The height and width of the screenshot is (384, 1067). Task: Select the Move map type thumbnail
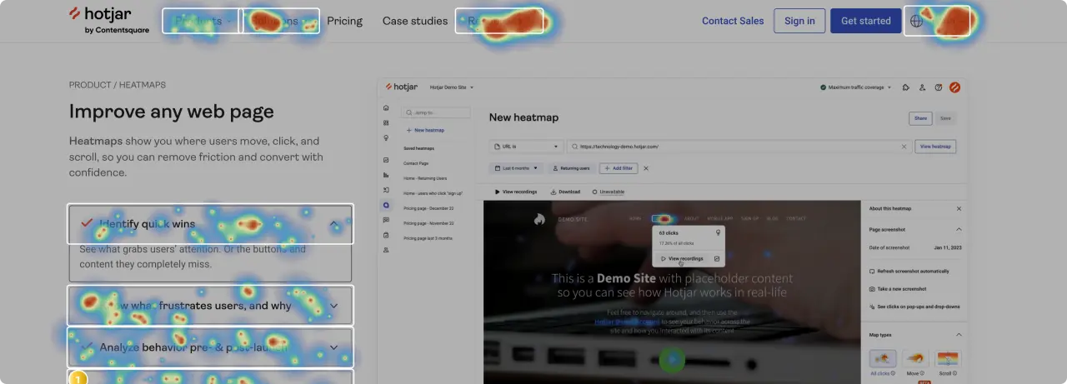(915, 359)
